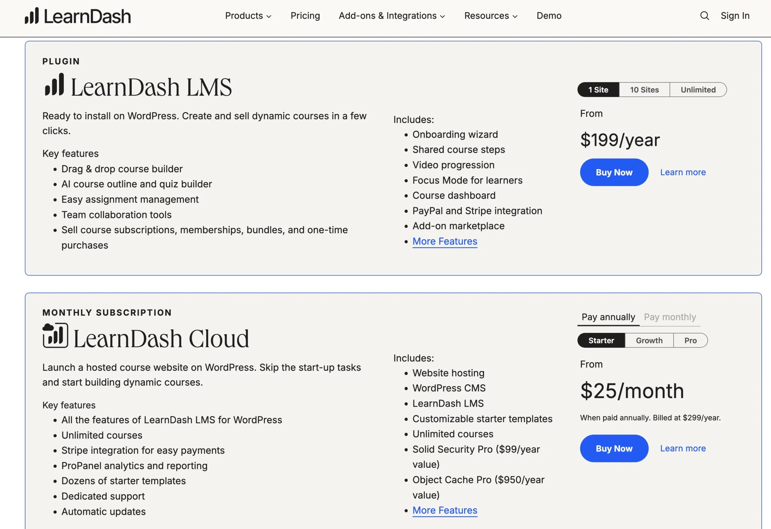Switch to Pay monthly billing

coord(670,317)
